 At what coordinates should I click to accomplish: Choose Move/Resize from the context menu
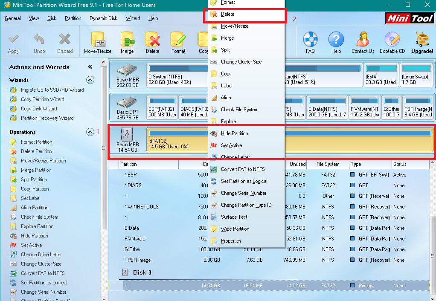246,26
